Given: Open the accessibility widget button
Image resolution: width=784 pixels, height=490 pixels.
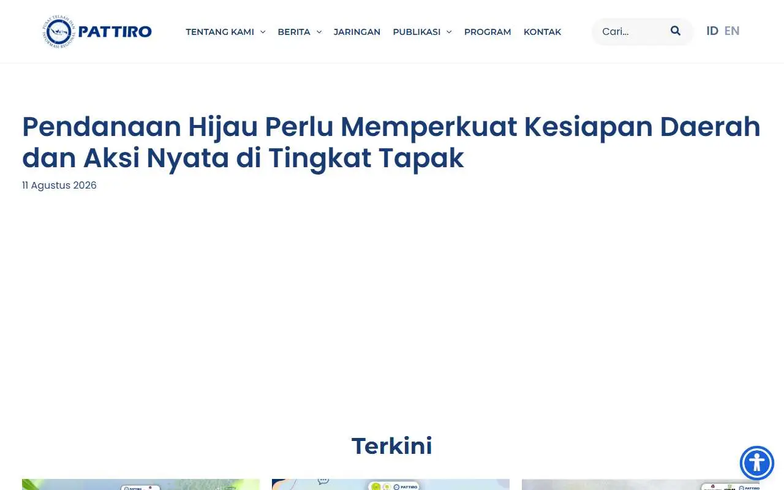Looking at the screenshot, I should point(757,463).
